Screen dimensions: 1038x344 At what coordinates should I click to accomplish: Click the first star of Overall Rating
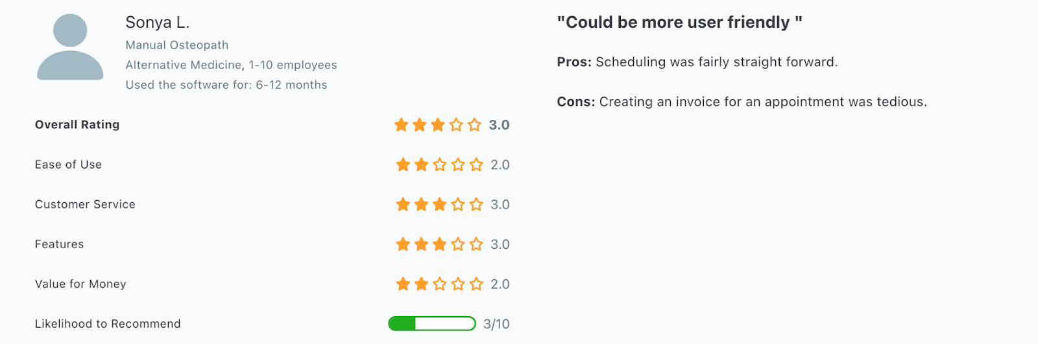coord(402,124)
